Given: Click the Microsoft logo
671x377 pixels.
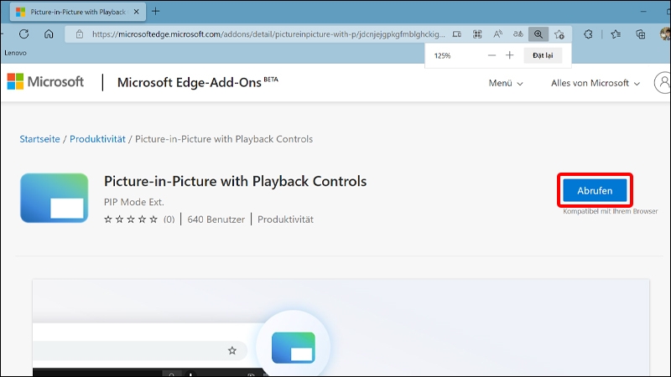Looking at the screenshot, I should pyautogui.click(x=45, y=81).
